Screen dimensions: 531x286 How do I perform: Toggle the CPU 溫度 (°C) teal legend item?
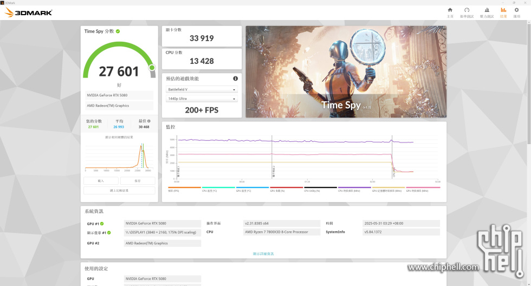(218, 189)
